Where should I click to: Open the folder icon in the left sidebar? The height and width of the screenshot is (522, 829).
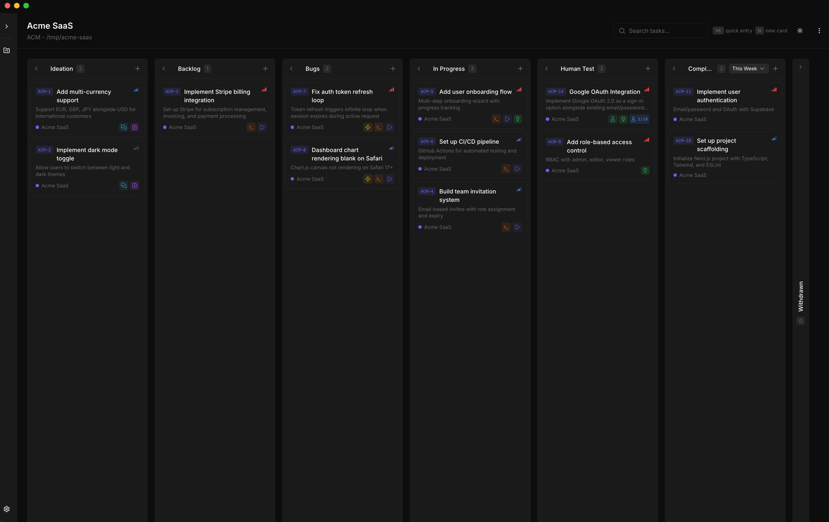coord(6,50)
